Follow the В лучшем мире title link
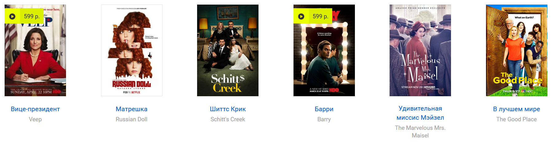Image resolution: width=552 pixels, height=146 pixels. tap(517, 109)
